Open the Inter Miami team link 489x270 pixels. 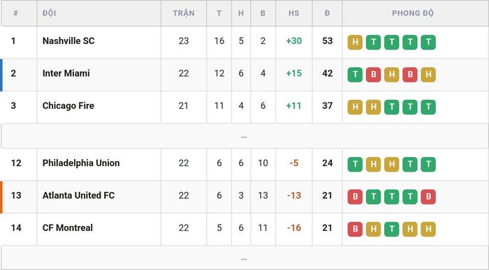point(66,73)
